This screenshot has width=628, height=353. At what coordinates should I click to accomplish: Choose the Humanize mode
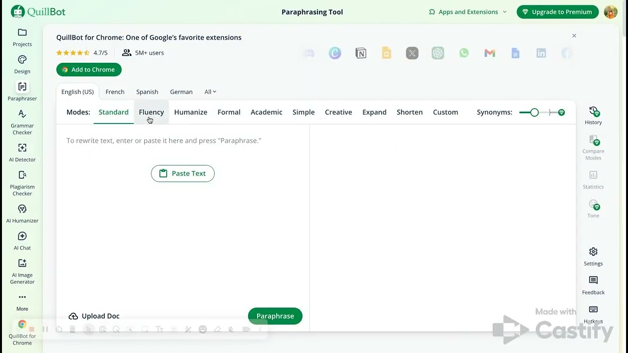(x=191, y=112)
